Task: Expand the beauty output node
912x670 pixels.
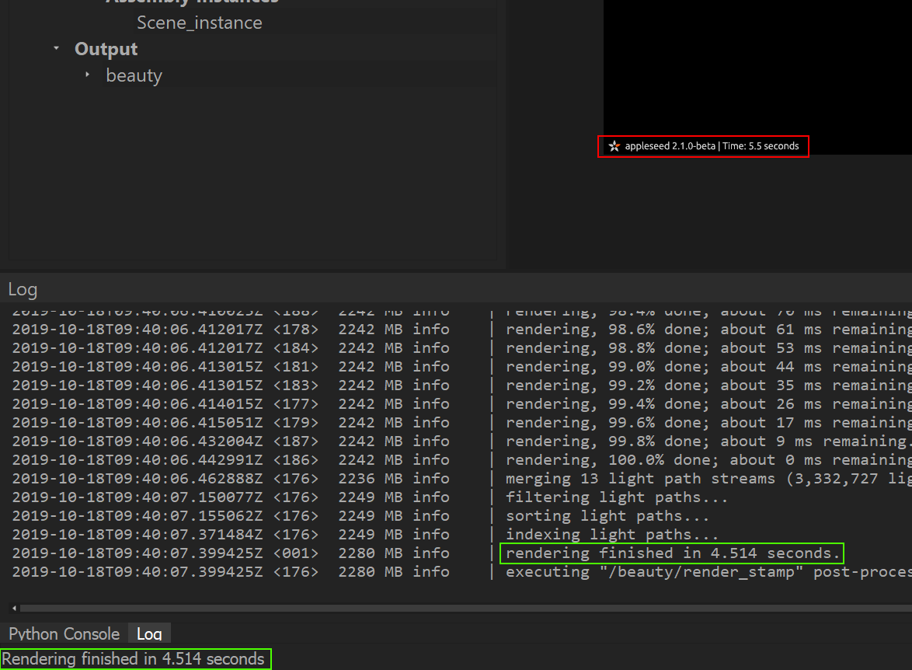Action: pos(88,75)
